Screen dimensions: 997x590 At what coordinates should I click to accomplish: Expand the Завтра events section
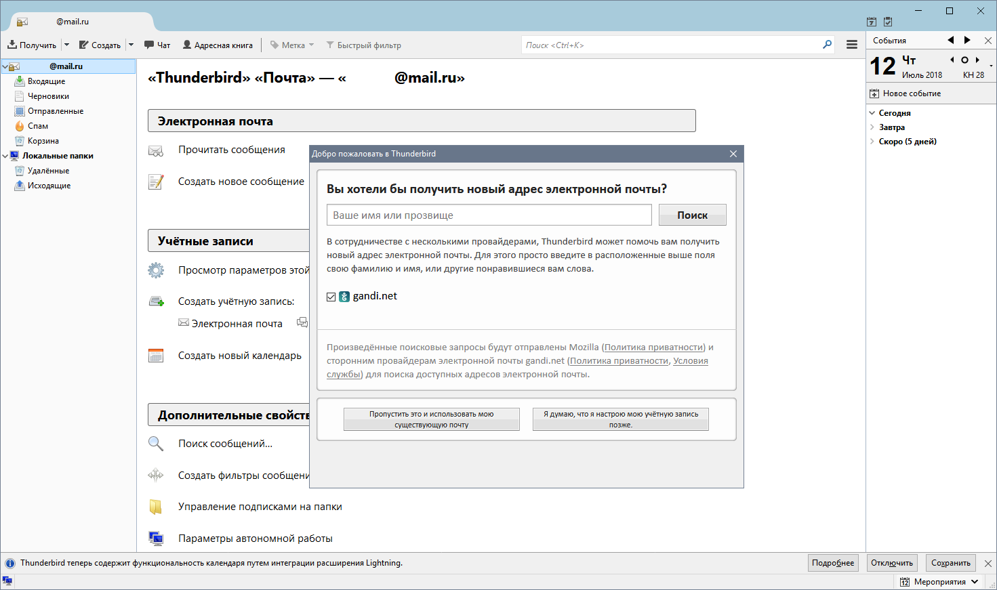tap(872, 127)
